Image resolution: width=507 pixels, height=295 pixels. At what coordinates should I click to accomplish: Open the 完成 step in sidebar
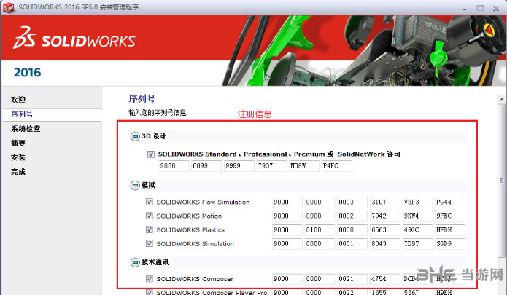(18, 171)
